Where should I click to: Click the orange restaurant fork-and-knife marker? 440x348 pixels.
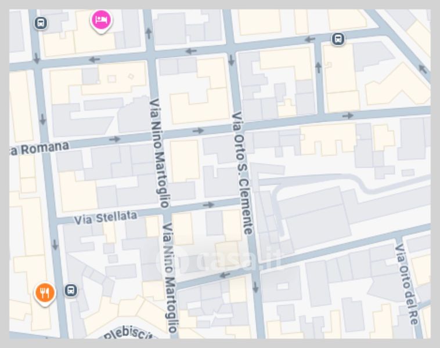point(45,293)
